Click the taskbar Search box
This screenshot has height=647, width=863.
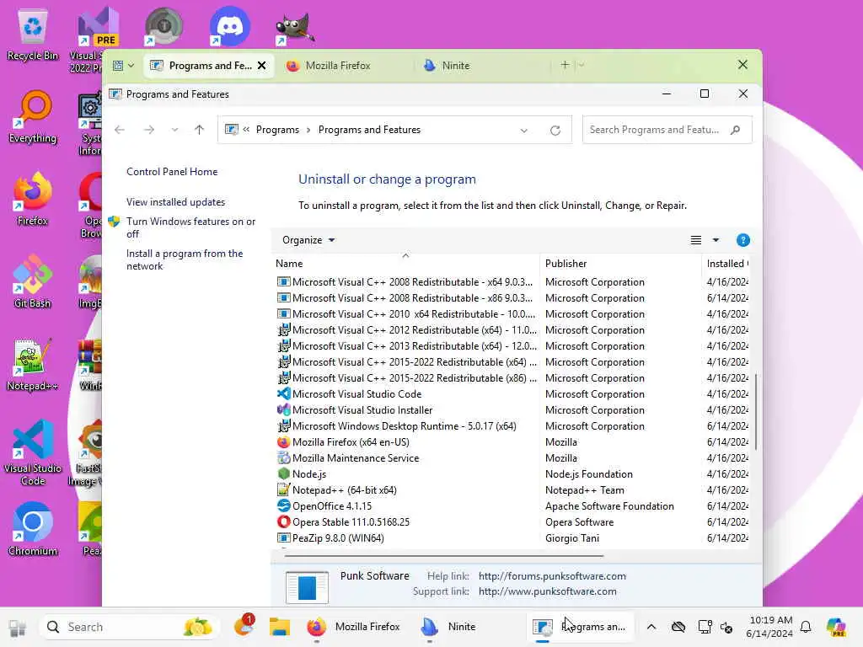tap(129, 627)
